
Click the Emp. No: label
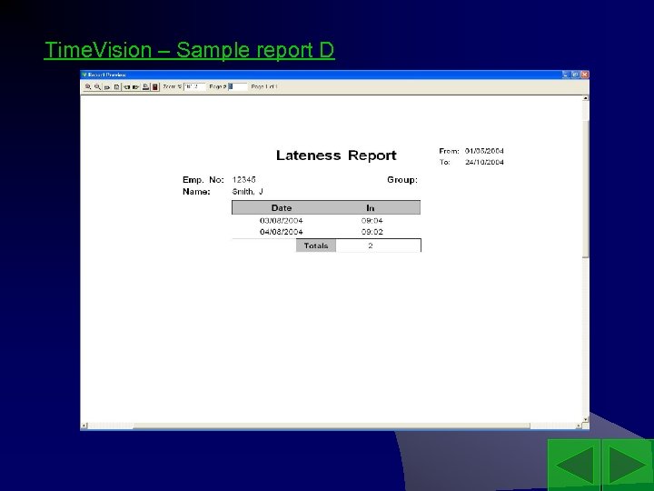tap(203, 179)
